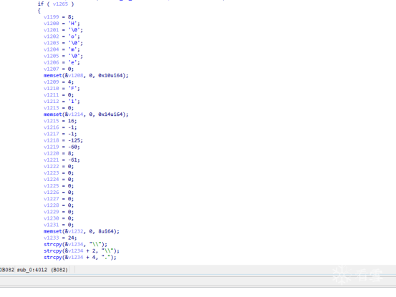Select the line v1207 = 0
Image resolution: width=396 pixels, height=297 pixels.
(59, 69)
